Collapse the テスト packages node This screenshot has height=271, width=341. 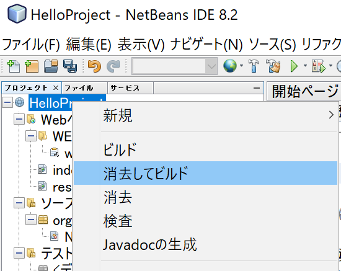click(x=19, y=253)
